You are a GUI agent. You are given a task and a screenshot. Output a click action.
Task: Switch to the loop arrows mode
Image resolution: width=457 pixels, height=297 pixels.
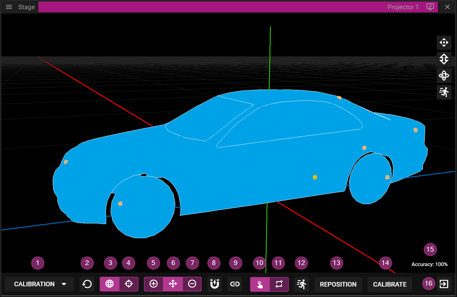click(x=279, y=284)
